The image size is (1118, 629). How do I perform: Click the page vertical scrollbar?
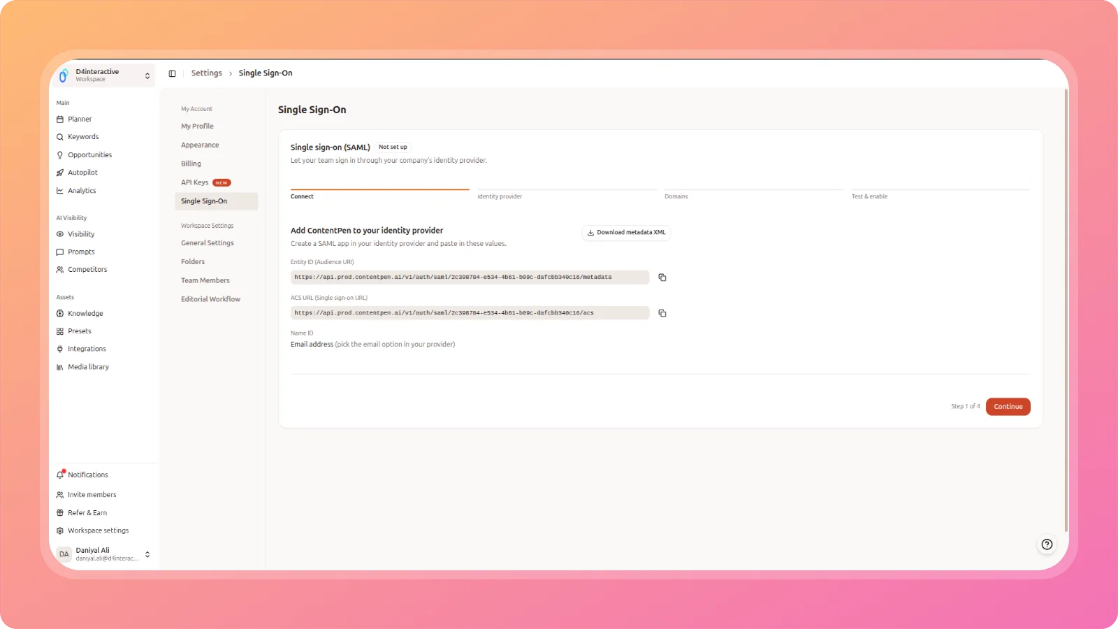1066,310
